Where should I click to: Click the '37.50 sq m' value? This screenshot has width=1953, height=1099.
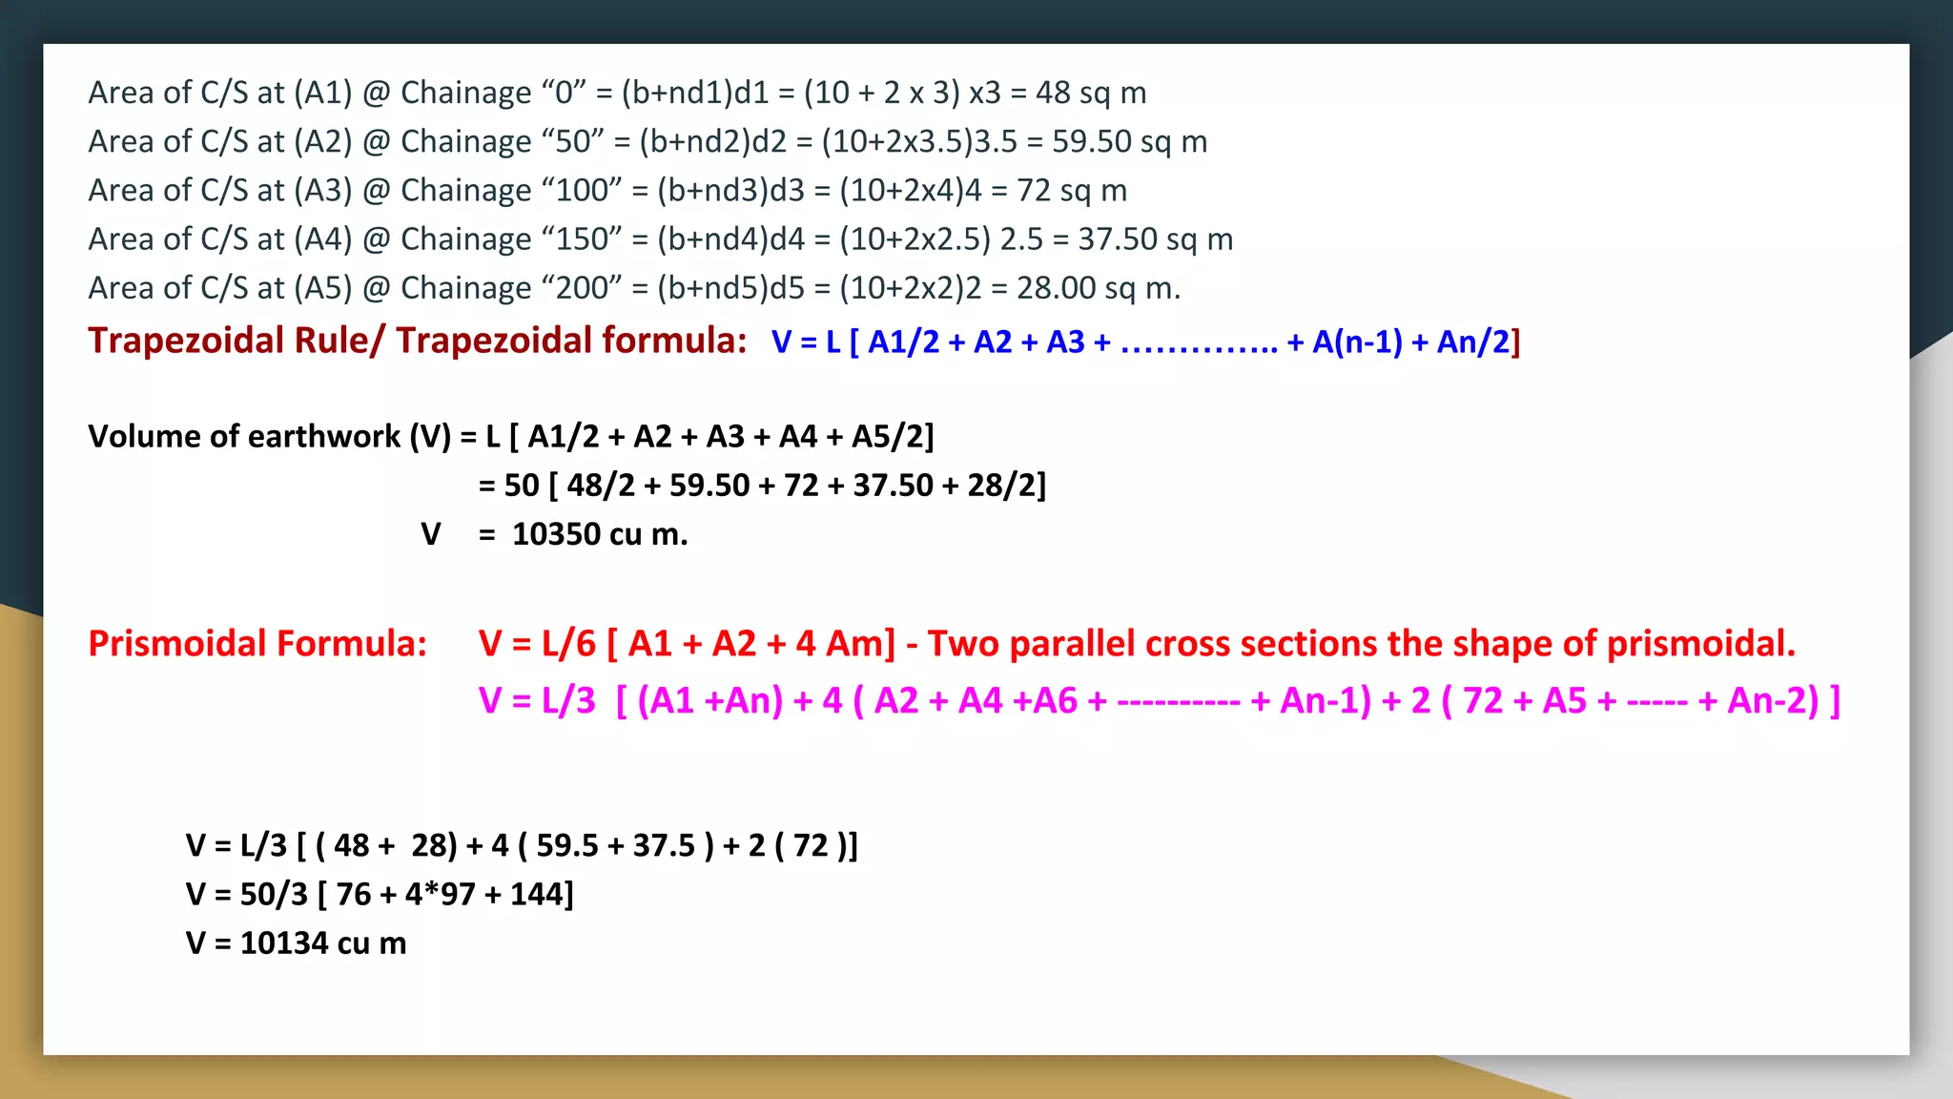[1155, 238]
